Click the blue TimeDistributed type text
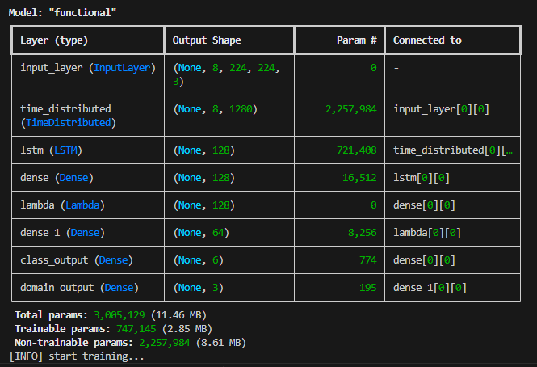537x367 pixels. point(69,122)
